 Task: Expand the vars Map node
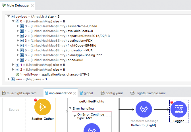click(x=9, y=79)
